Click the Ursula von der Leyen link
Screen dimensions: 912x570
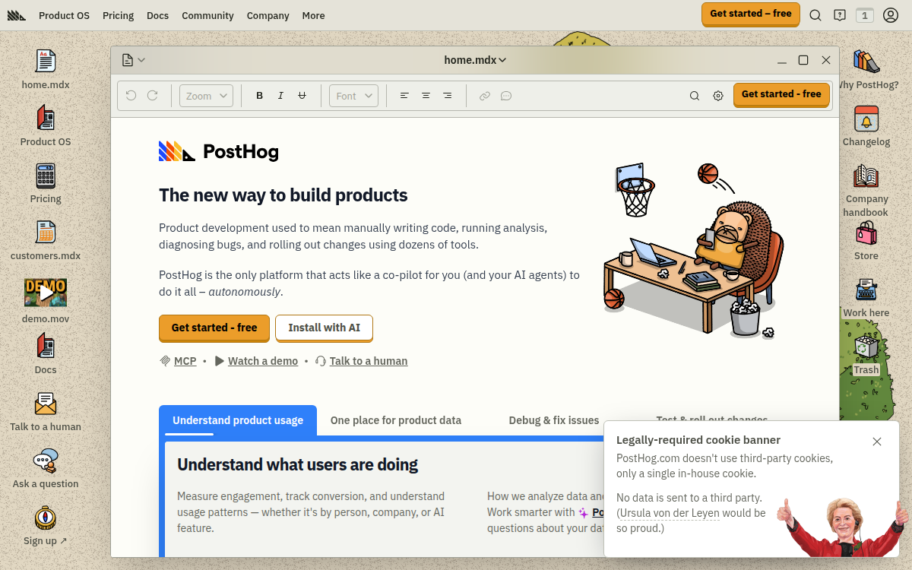pyautogui.click(x=669, y=513)
